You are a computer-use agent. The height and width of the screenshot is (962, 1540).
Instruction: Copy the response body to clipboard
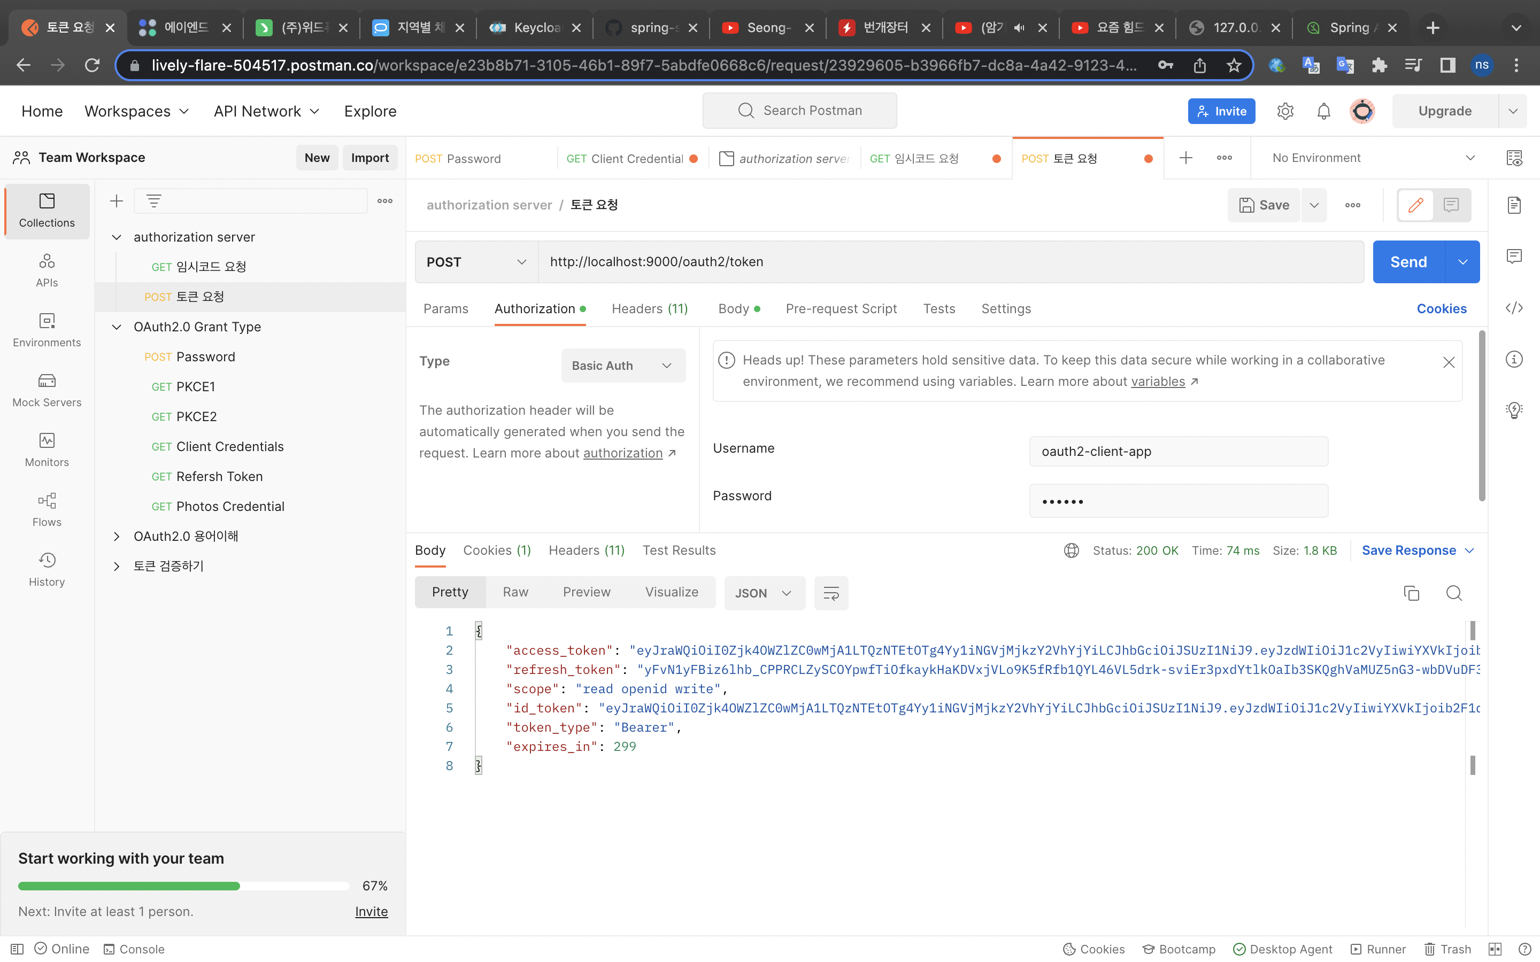point(1412,593)
